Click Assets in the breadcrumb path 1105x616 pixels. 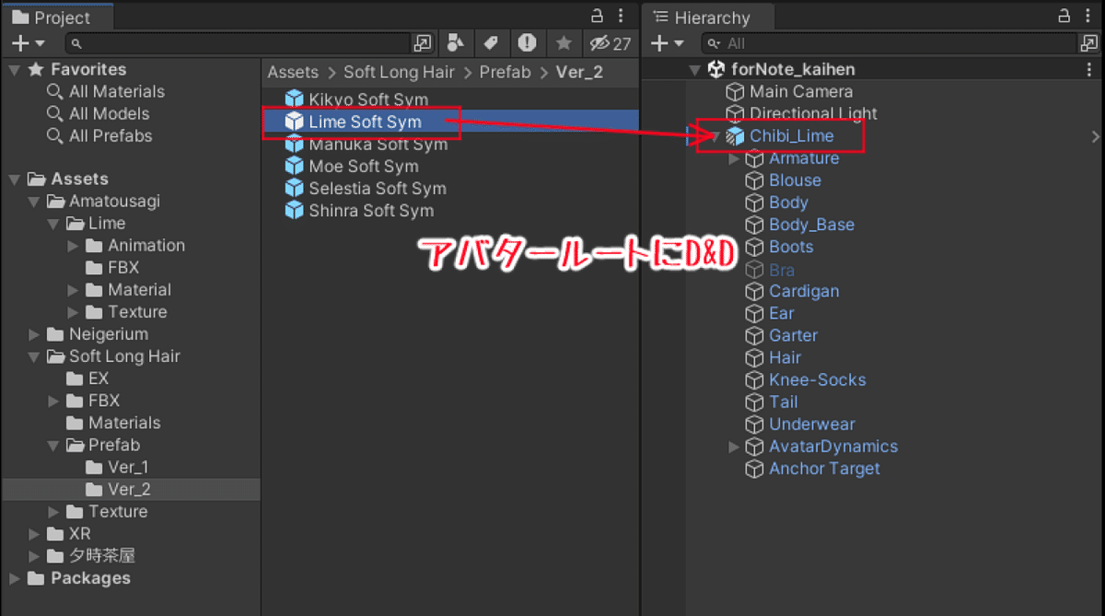click(293, 72)
